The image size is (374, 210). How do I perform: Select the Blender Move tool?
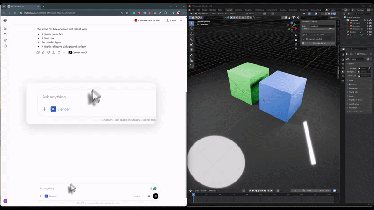pos(192,34)
